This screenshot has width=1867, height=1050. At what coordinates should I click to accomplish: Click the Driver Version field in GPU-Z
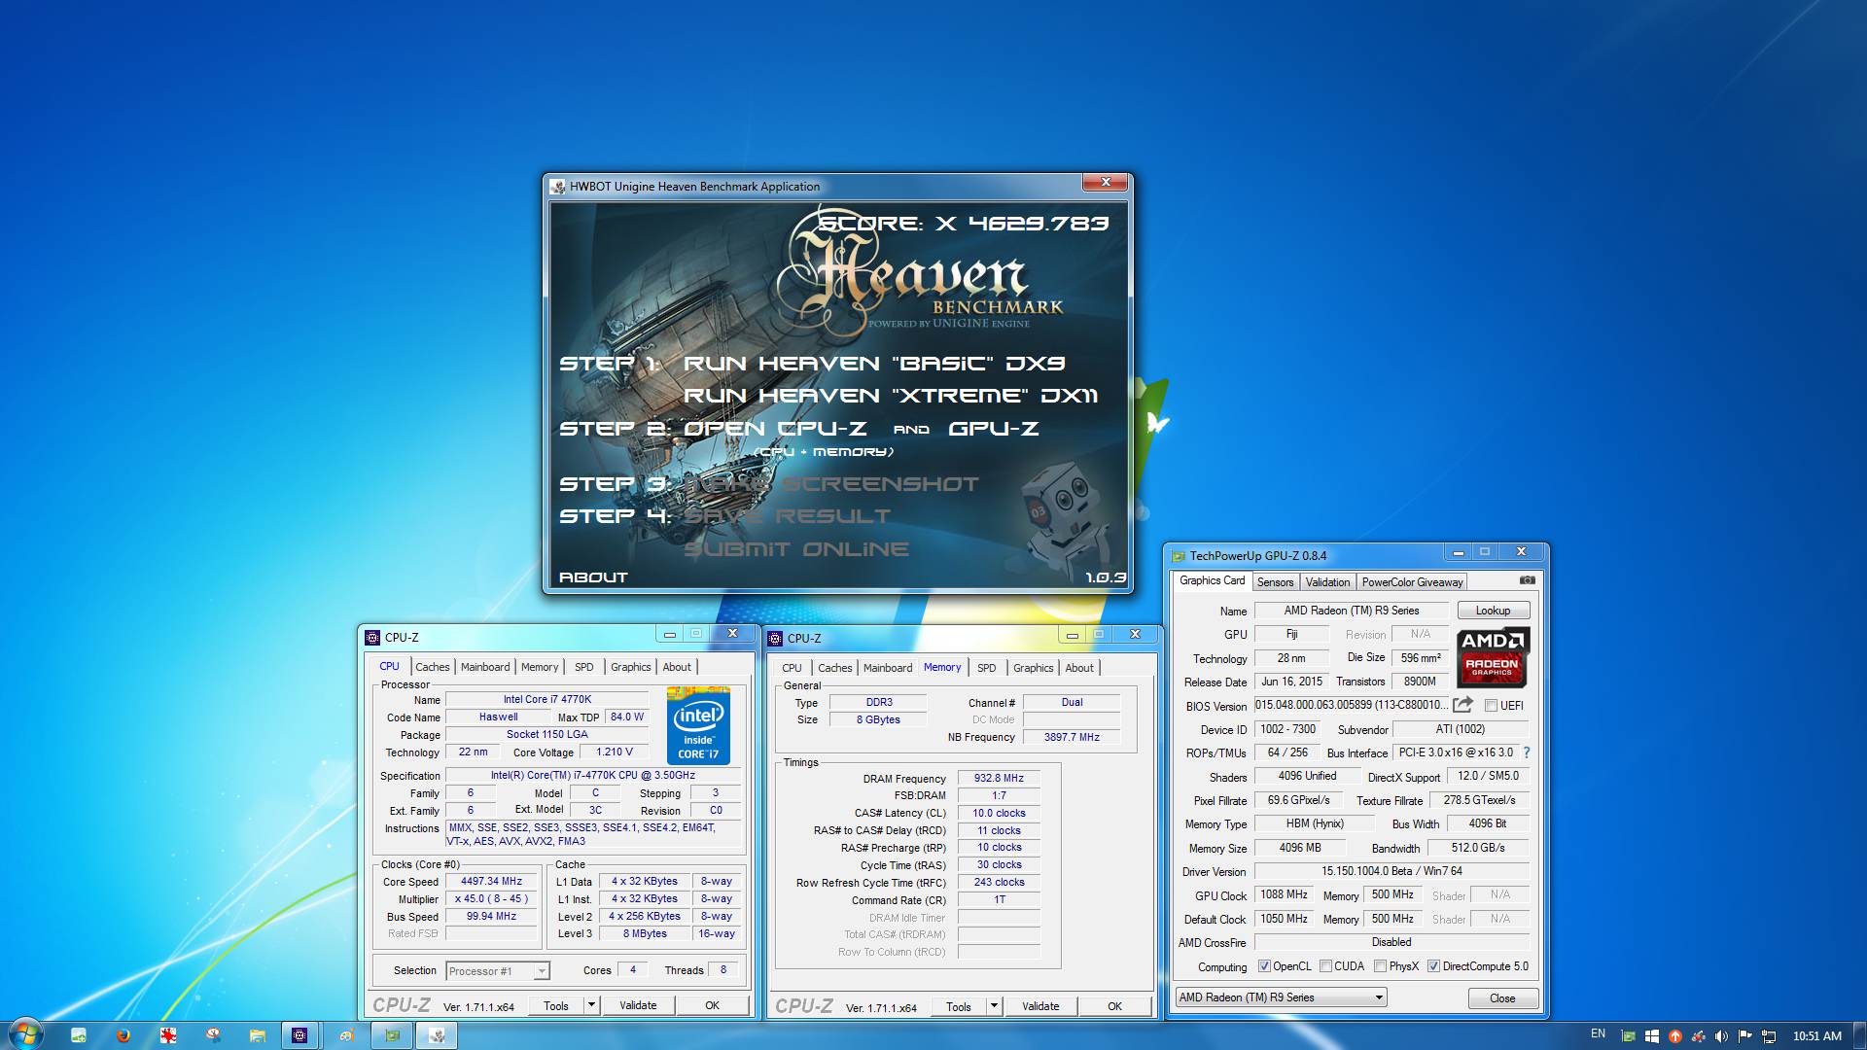pyautogui.click(x=1391, y=871)
